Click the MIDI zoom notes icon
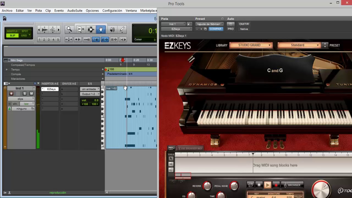The height and width of the screenshot is (198, 352). point(53,30)
